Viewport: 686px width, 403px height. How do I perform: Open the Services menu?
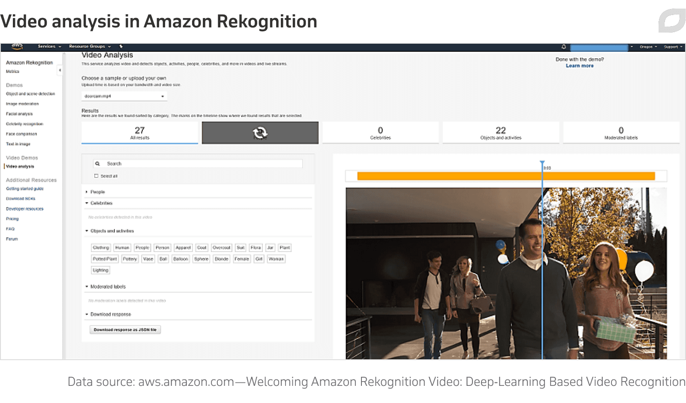(x=49, y=46)
